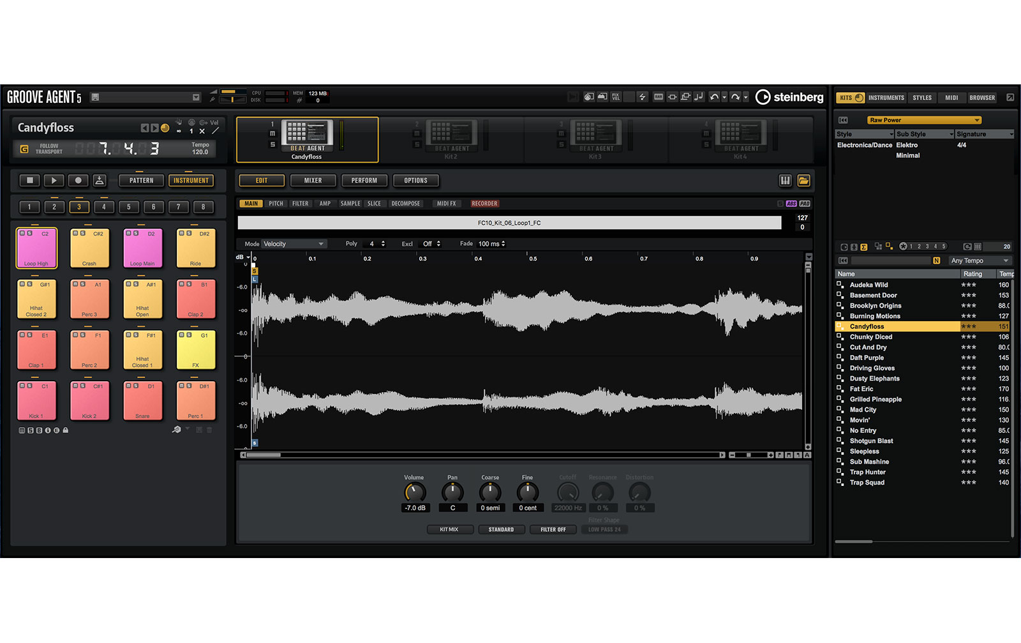The height and width of the screenshot is (643, 1021).
Task: Click the RAM icon in top toolbar
Action: point(659,97)
